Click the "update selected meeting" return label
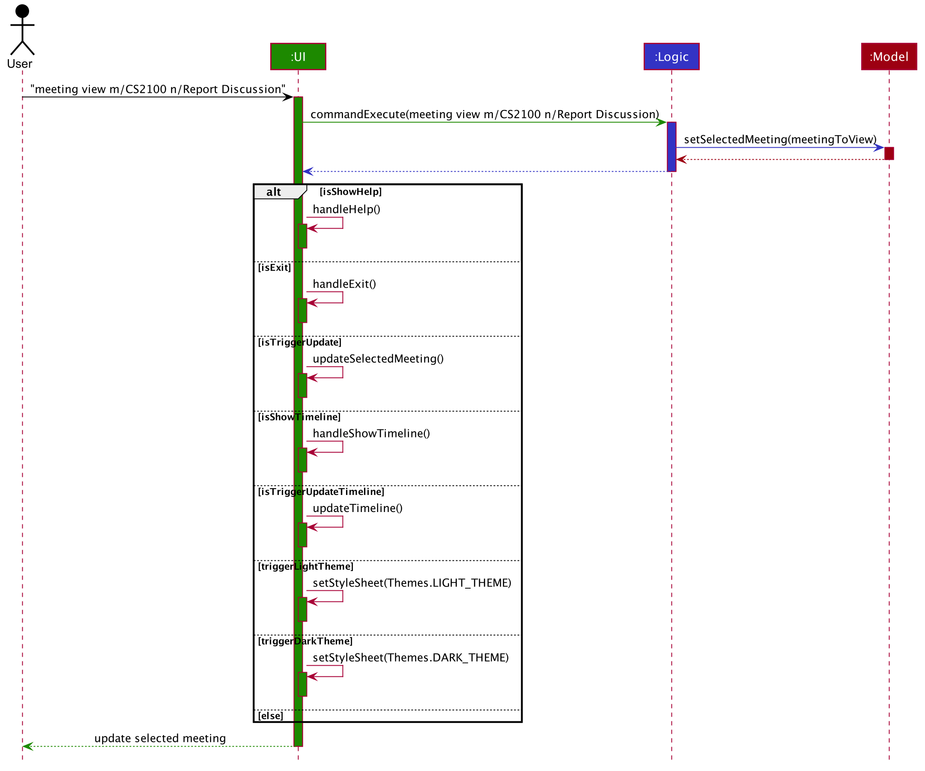Image resolution: width=925 pixels, height=771 pixels. (x=160, y=738)
